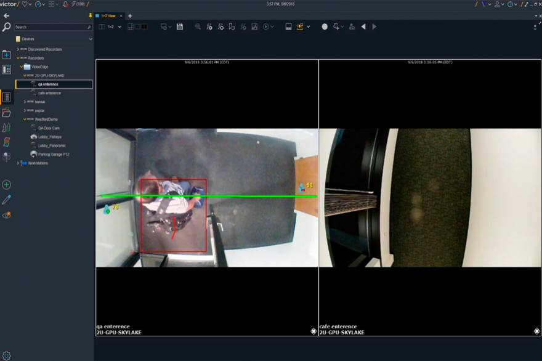Open the yellow export icon in the toolbar

[x=300, y=27]
